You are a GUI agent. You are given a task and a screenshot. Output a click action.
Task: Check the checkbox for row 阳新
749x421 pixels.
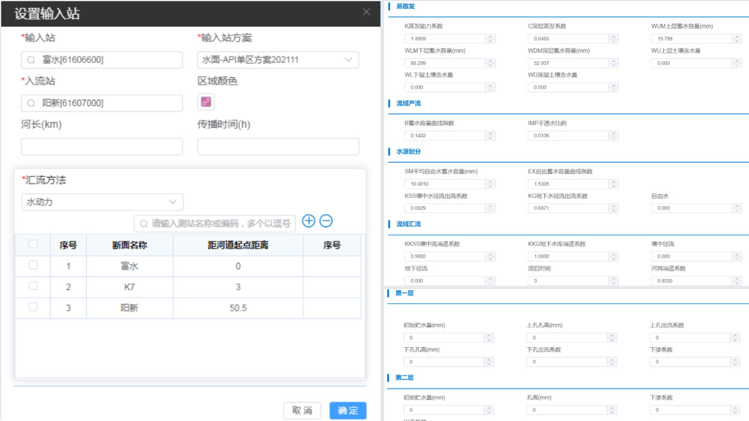click(x=34, y=306)
